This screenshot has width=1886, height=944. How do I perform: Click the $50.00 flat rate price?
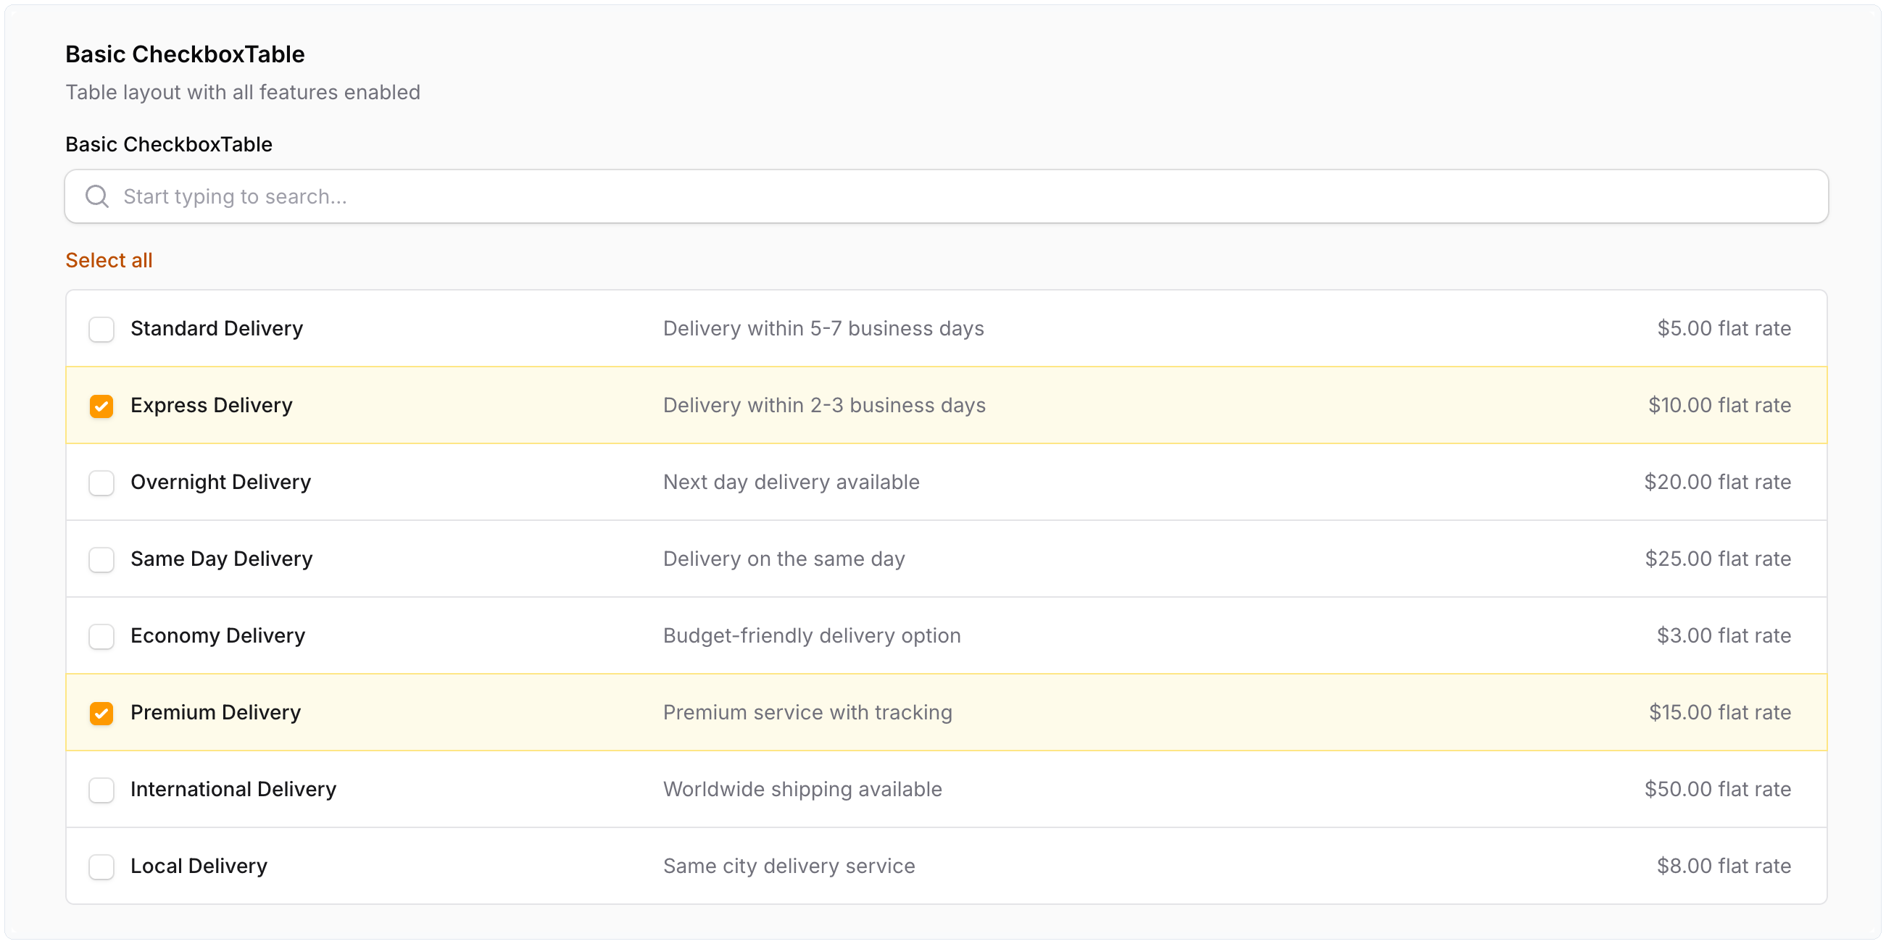1718,790
